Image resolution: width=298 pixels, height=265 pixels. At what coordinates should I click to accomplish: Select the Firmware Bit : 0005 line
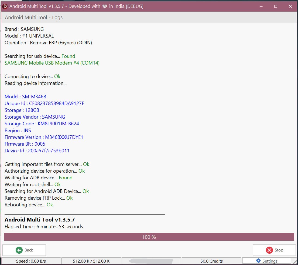(25, 144)
